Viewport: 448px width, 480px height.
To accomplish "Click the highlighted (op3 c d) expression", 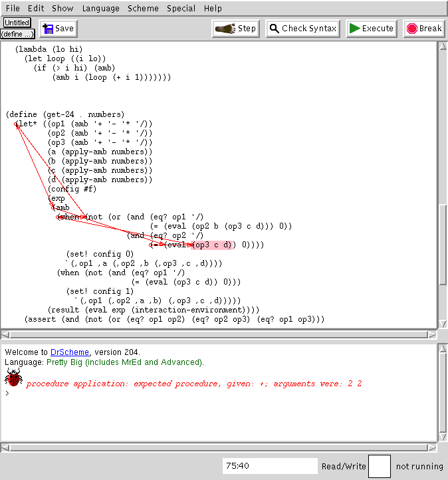I will (x=213, y=245).
